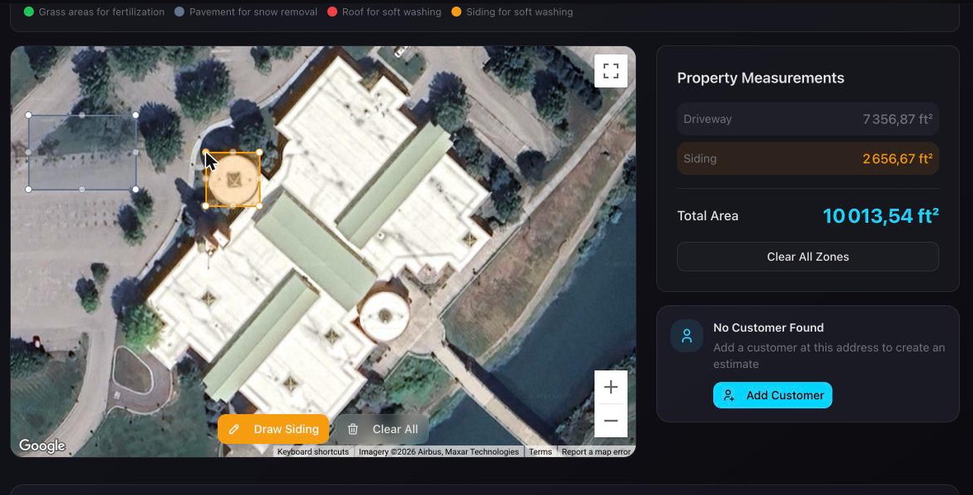Click pencil icon in Draw Siding button

click(x=234, y=429)
